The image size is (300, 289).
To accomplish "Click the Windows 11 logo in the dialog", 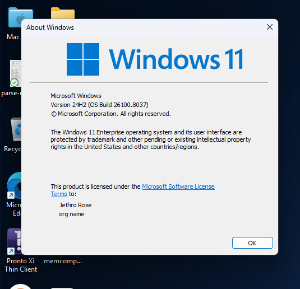I will point(155,59).
